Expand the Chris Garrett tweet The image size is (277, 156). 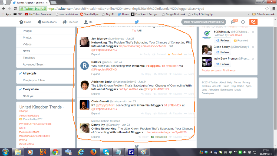pos(95,113)
